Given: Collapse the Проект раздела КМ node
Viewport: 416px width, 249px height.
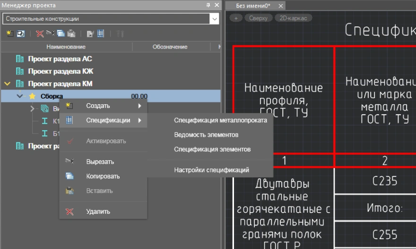Looking at the screenshot, I should pyautogui.click(x=7, y=84).
